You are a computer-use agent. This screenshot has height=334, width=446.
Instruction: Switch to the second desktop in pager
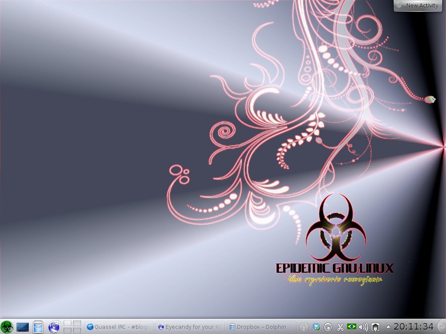(77, 324)
